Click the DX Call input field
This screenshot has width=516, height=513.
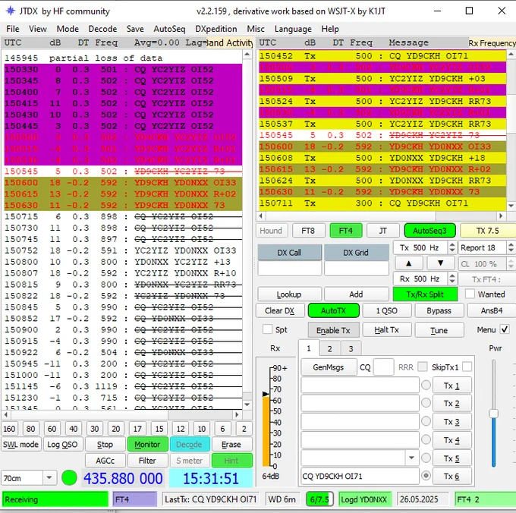click(290, 269)
